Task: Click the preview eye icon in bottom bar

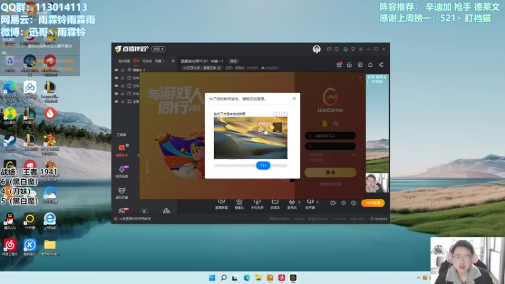Action: [x=343, y=203]
